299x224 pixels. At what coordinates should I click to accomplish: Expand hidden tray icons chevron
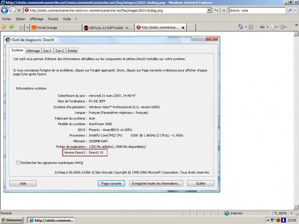point(268,220)
